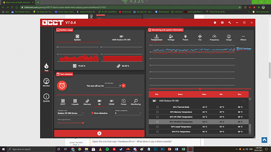Click the 19.35 % system usage value
The image size is (271, 152).
pos(82,66)
